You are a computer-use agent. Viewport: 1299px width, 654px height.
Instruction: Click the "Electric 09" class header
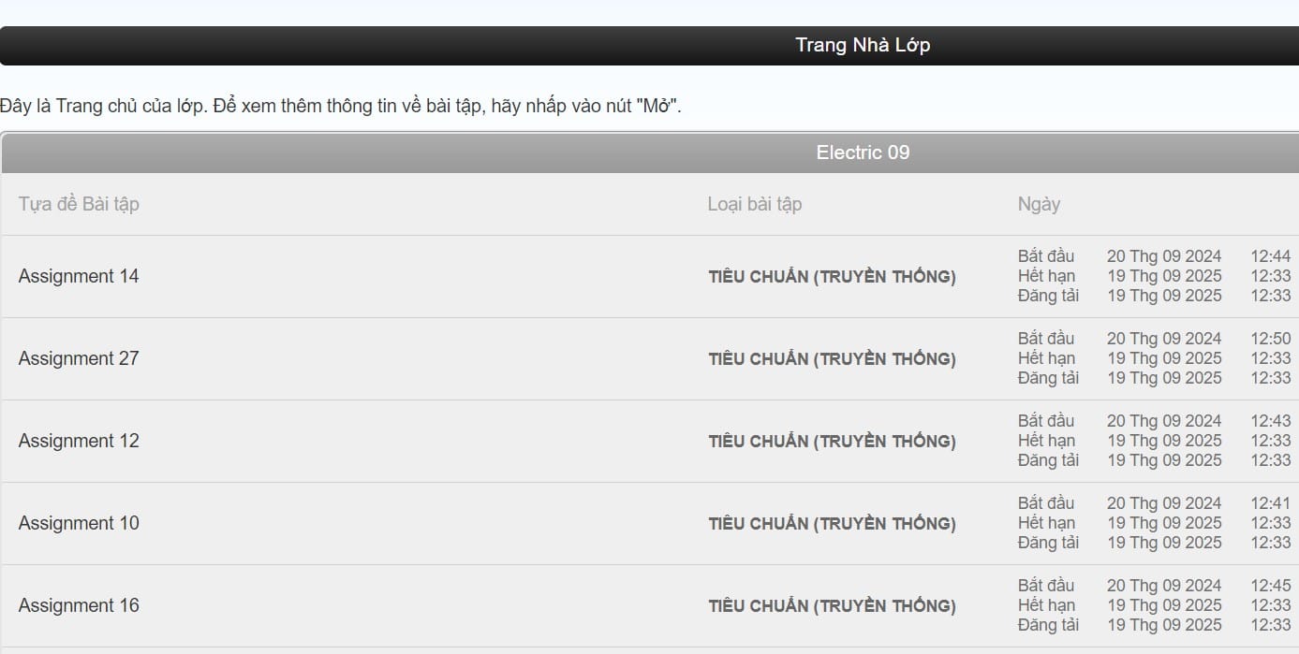(x=862, y=153)
